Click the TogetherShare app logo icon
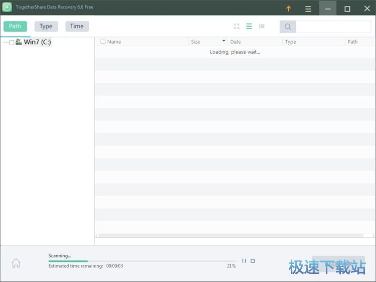376x282 pixels. point(7,8)
